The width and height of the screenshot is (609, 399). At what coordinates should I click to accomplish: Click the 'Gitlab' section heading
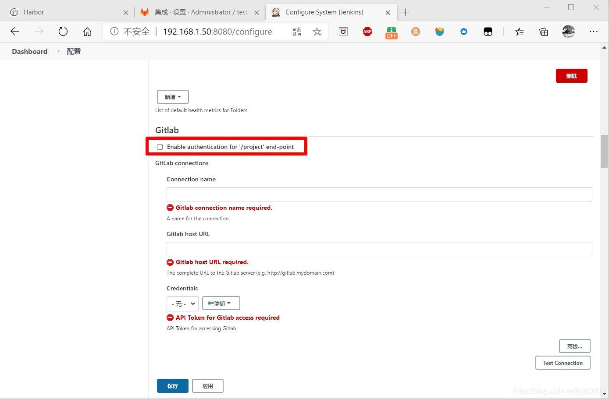coord(167,130)
